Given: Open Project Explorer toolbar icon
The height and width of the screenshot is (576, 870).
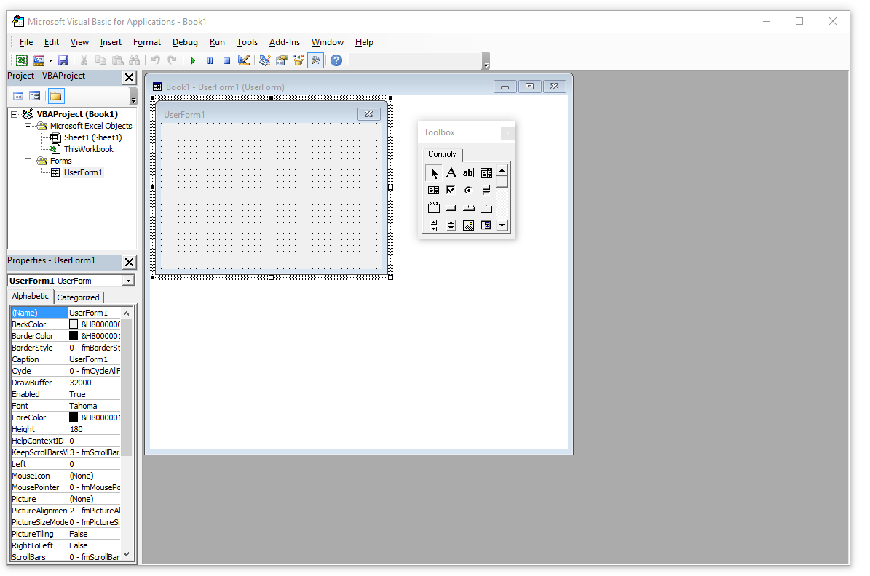Looking at the screenshot, I should 265,60.
